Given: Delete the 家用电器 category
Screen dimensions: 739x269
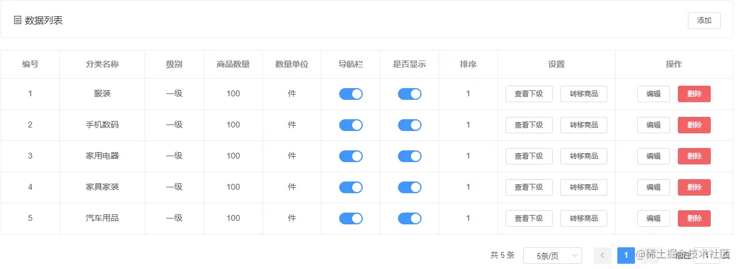Looking at the screenshot, I should [694, 156].
